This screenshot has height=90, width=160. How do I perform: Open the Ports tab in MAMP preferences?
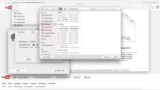click(x=33, y=32)
